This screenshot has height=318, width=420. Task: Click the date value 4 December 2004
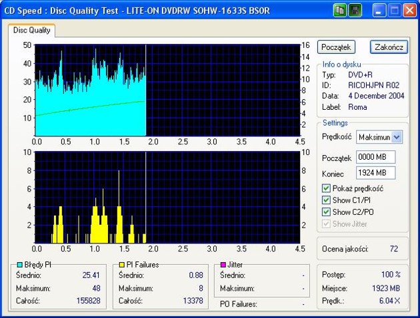376,96
